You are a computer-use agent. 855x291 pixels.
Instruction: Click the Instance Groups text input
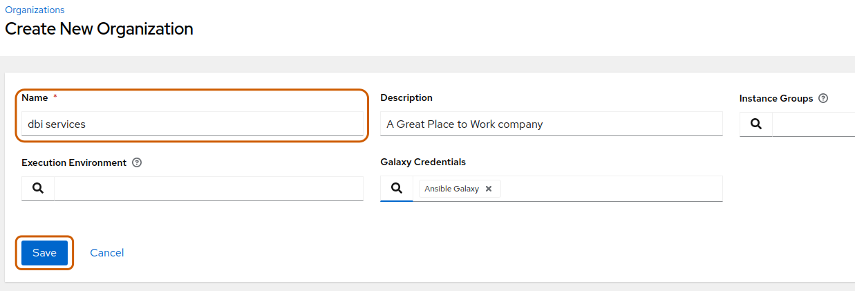tap(814, 124)
